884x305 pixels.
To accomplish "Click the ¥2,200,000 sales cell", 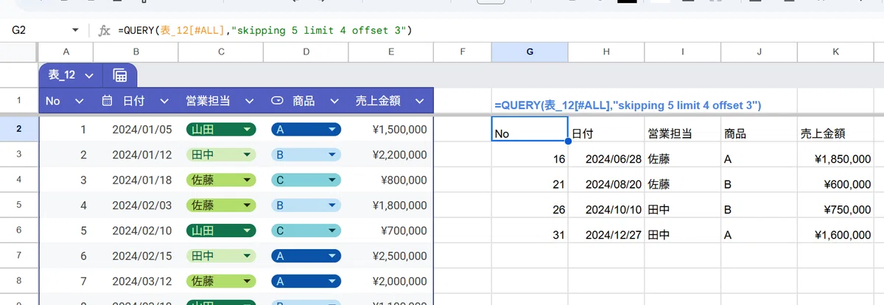I will 391,155.
